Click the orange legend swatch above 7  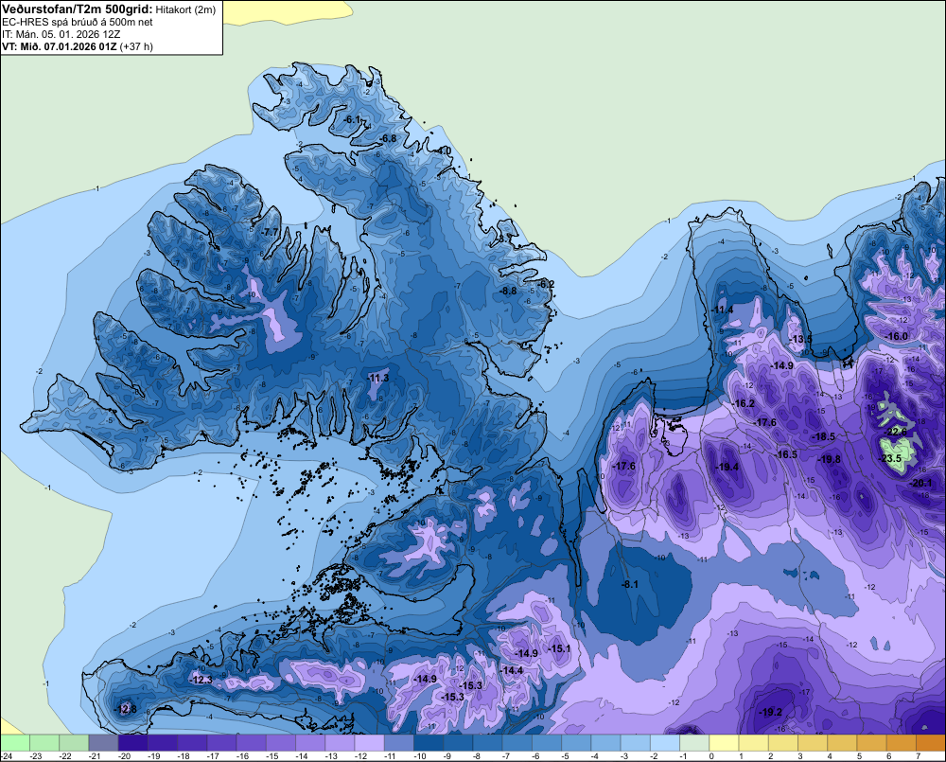(931, 743)
